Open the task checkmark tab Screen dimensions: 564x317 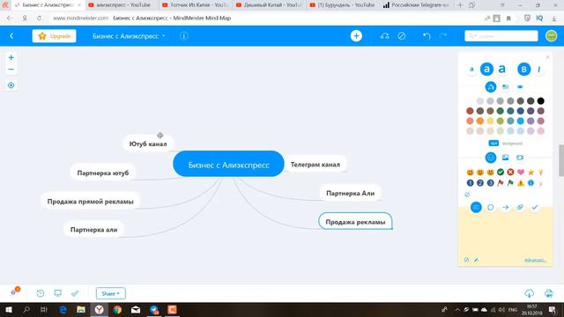535,208
